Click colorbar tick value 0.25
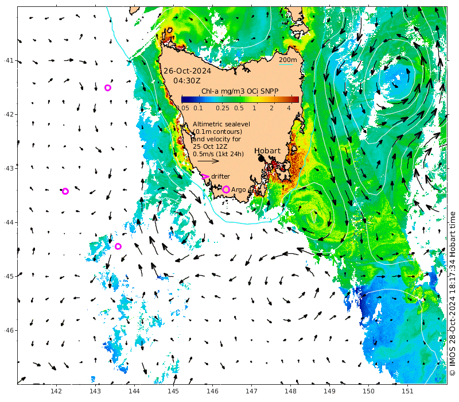 pyautogui.click(x=223, y=108)
